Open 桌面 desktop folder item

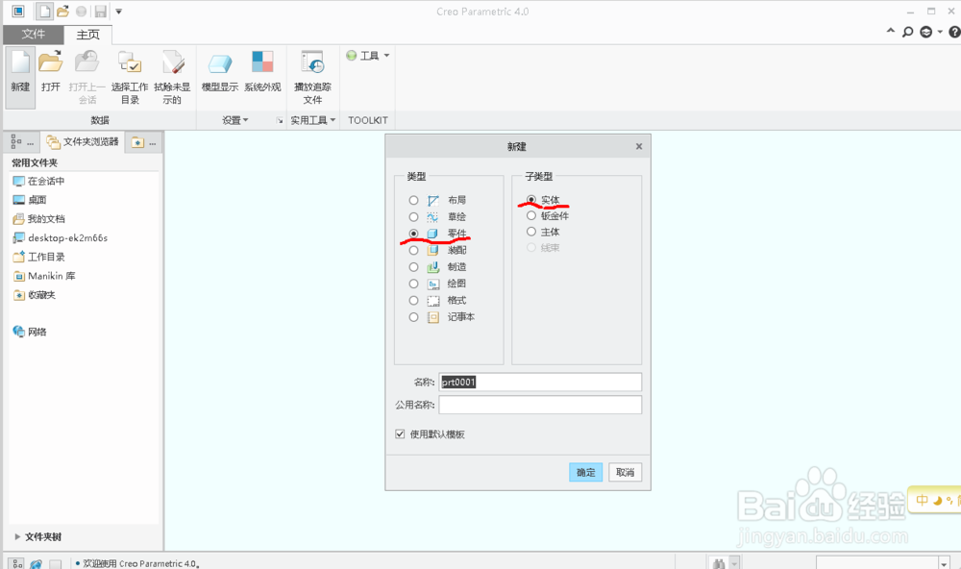30,200
